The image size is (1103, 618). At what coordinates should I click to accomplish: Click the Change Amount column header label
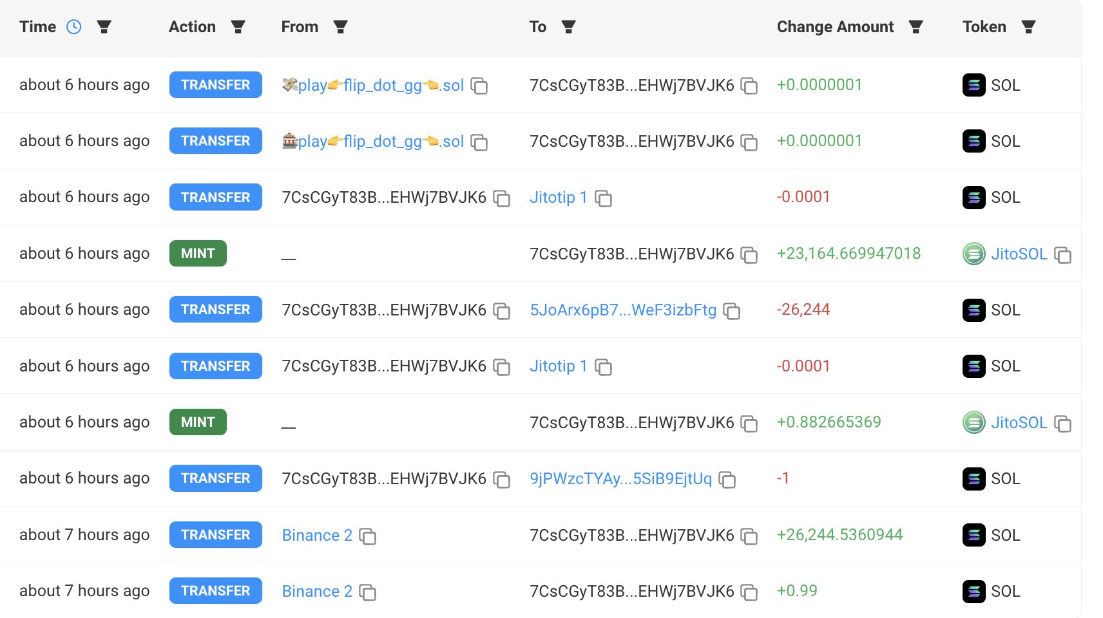click(835, 26)
